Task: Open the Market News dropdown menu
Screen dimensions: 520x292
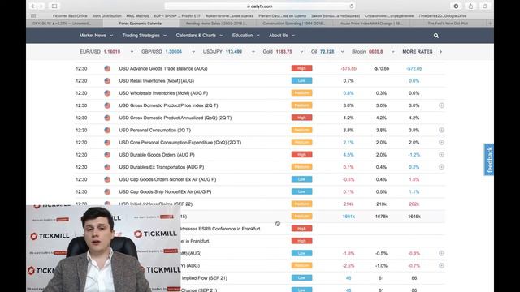Action: [96, 36]
